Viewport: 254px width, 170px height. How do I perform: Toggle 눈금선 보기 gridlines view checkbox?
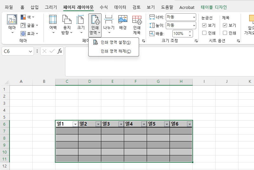tap(204, 25)
